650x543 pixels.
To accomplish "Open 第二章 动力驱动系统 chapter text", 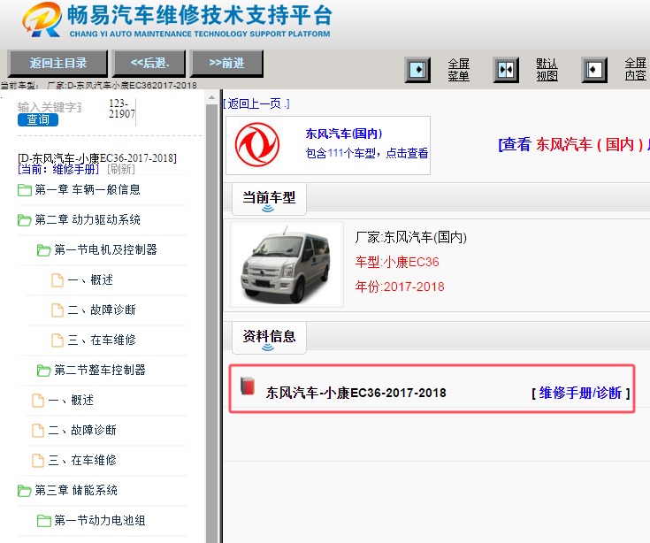I will 88,219.
